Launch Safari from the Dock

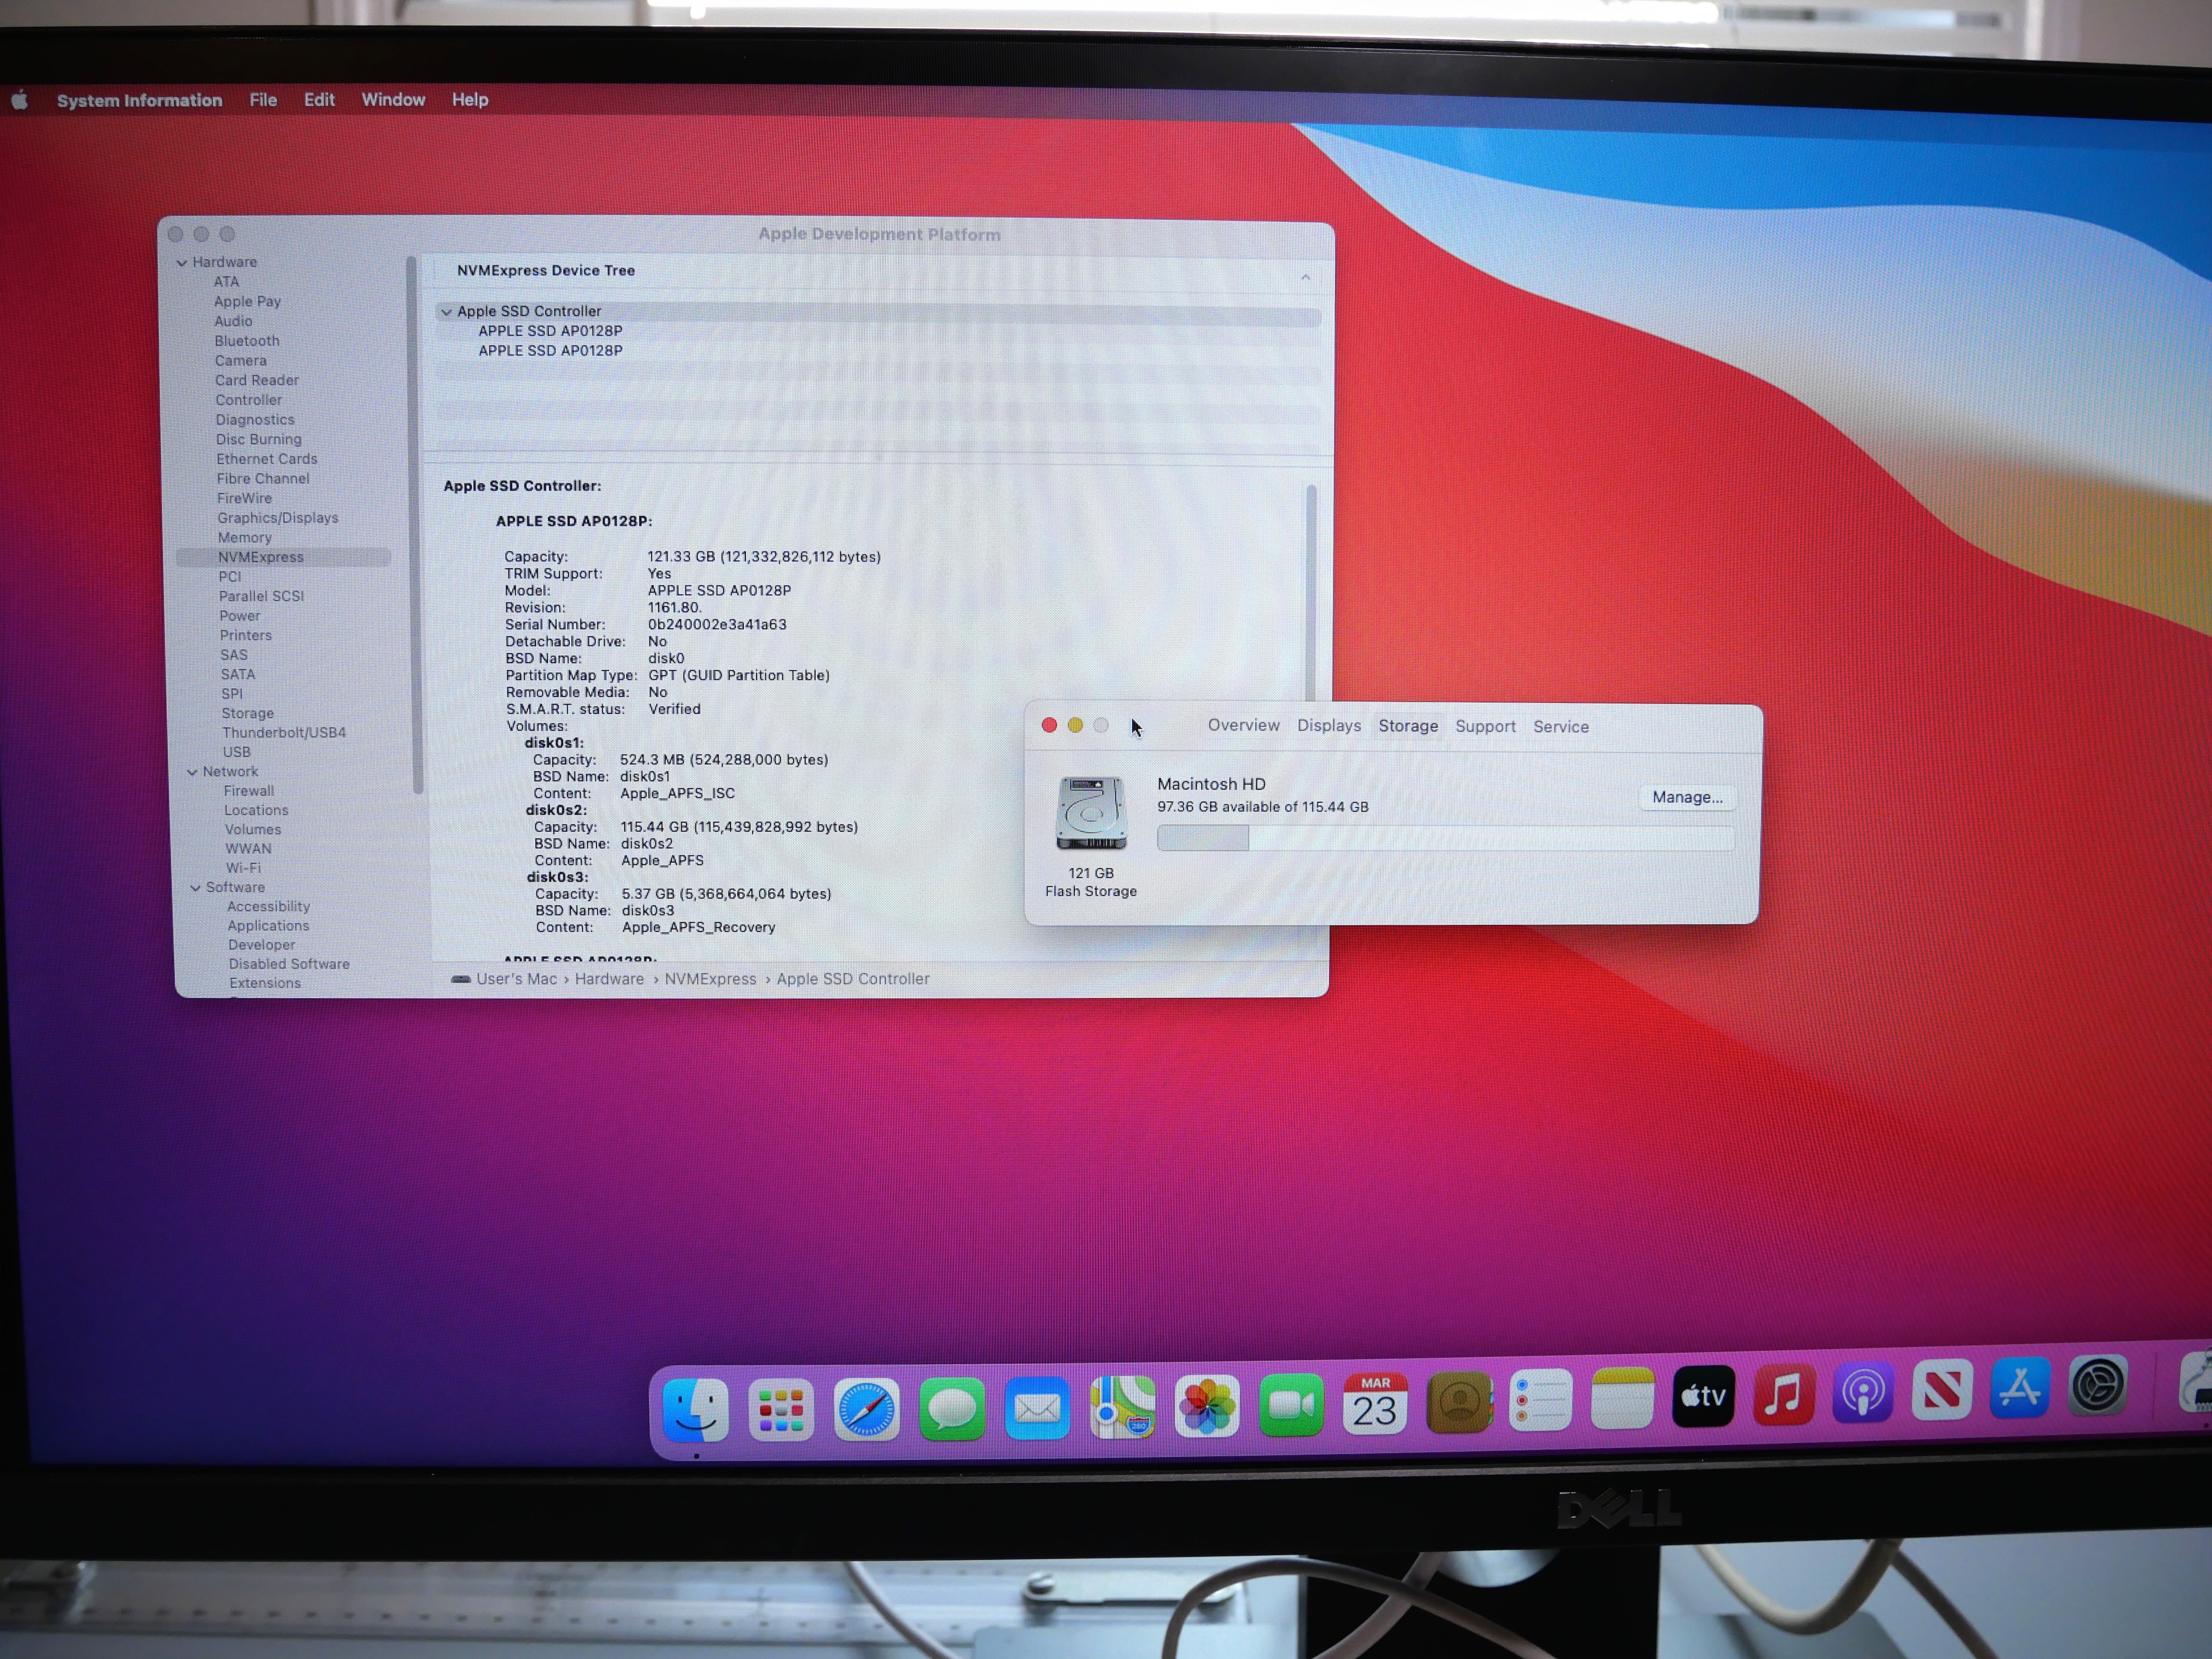point(866,1409)
